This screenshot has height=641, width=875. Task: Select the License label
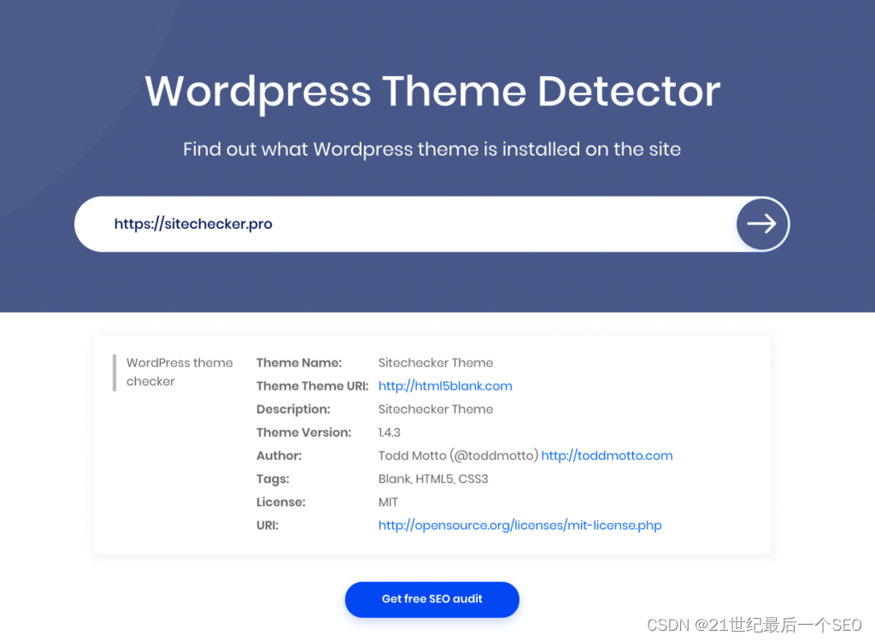click(x=280, y=503)
